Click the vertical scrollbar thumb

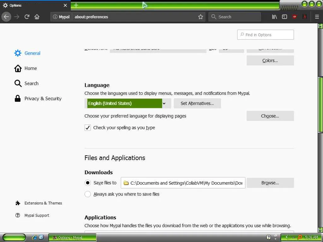pos(320,105)
